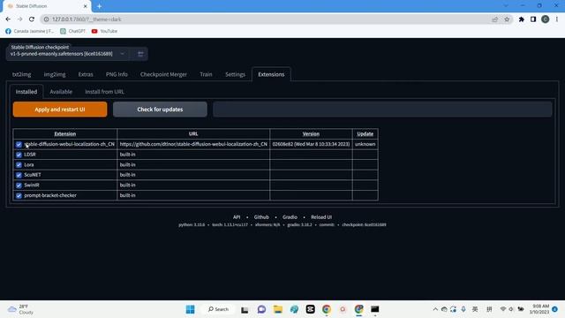Click the Update column header
565x318 pixels.
pyautogui.click(x=365, y=133)
